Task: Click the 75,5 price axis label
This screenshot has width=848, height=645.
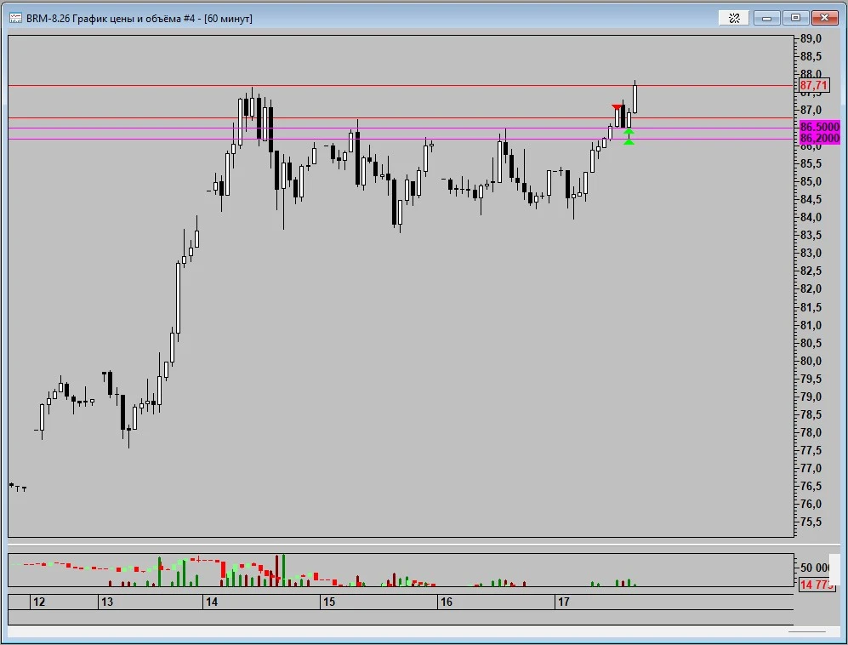Action: pyautogui.click(x=811, y=522)
